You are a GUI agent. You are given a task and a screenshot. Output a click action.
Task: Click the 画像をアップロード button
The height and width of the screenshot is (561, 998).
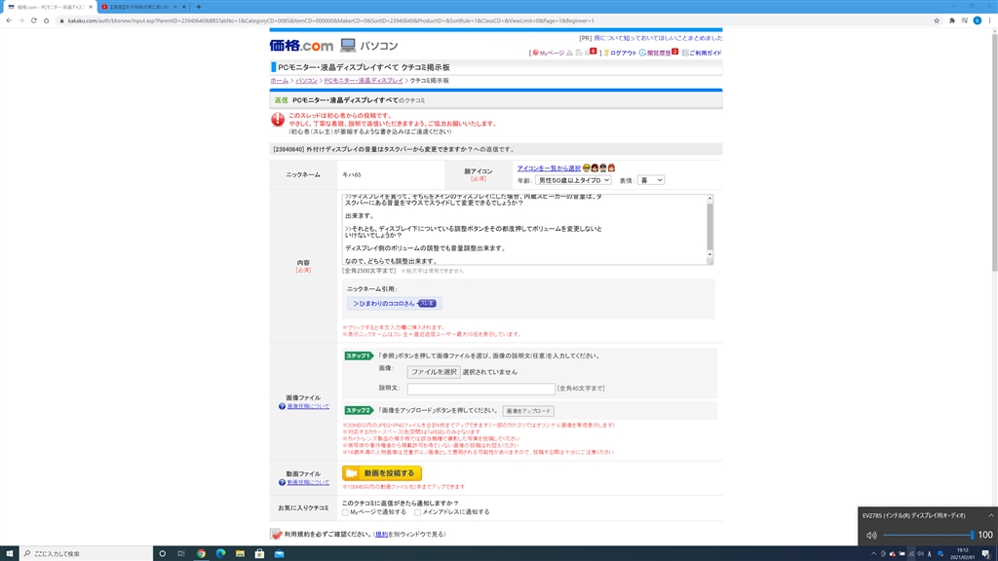[x=527, y=411]
